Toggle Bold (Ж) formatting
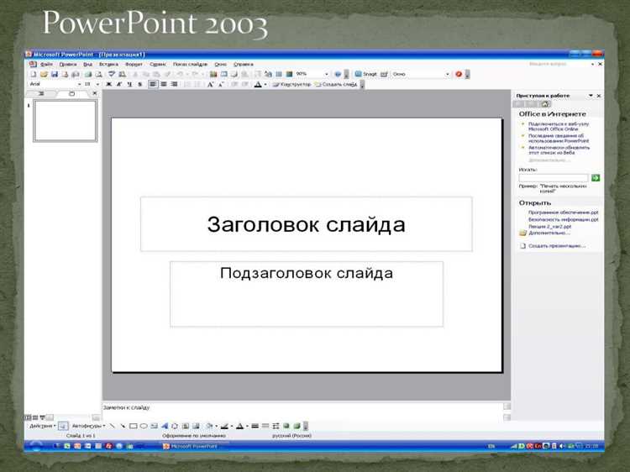The width and height of the screenshot is (630, 472). click(x=108, y=84)
